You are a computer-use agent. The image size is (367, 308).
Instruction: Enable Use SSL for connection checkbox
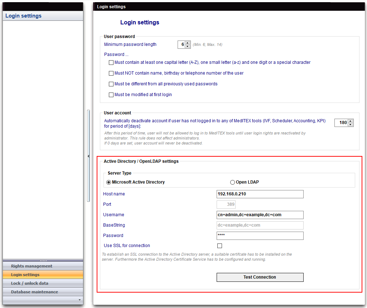220,246
